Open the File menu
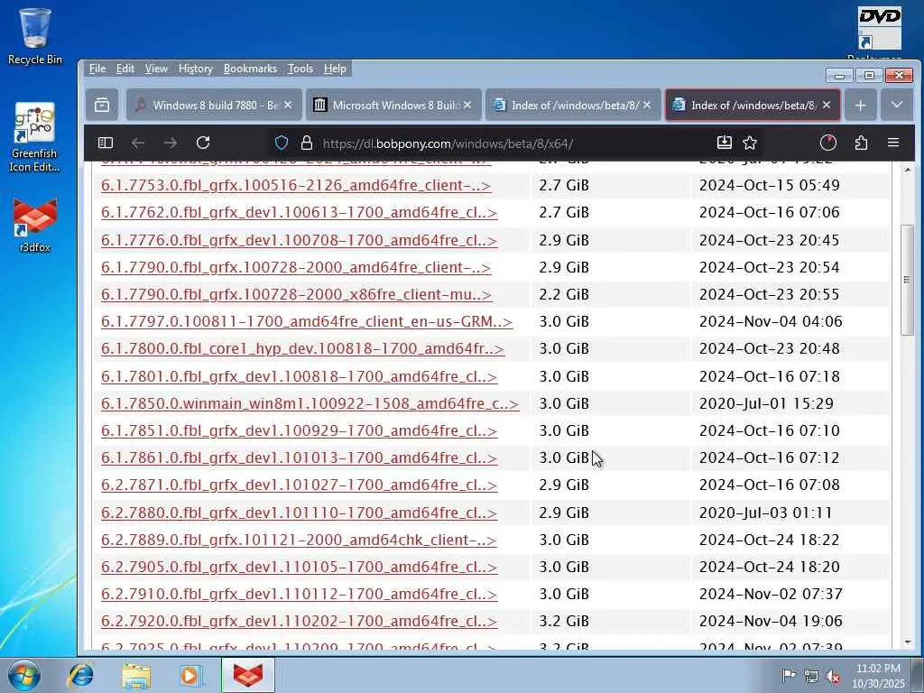924x693 pixels. 97,69
